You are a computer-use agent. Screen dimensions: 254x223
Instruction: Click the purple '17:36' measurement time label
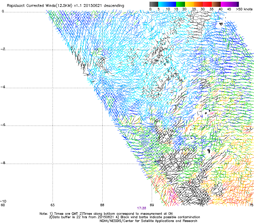click(141, 208)
